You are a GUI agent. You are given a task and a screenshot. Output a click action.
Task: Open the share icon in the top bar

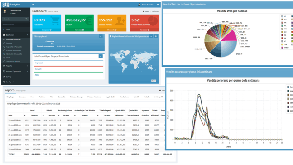tap(158, 5)
